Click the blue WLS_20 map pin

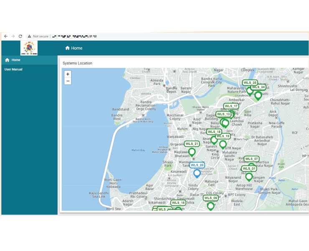pos(197,174)
